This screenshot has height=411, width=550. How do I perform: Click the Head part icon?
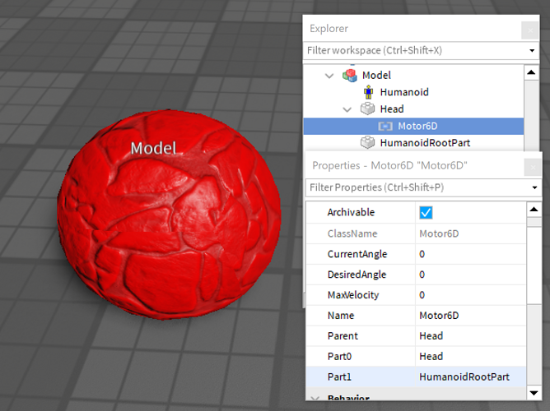367,109
